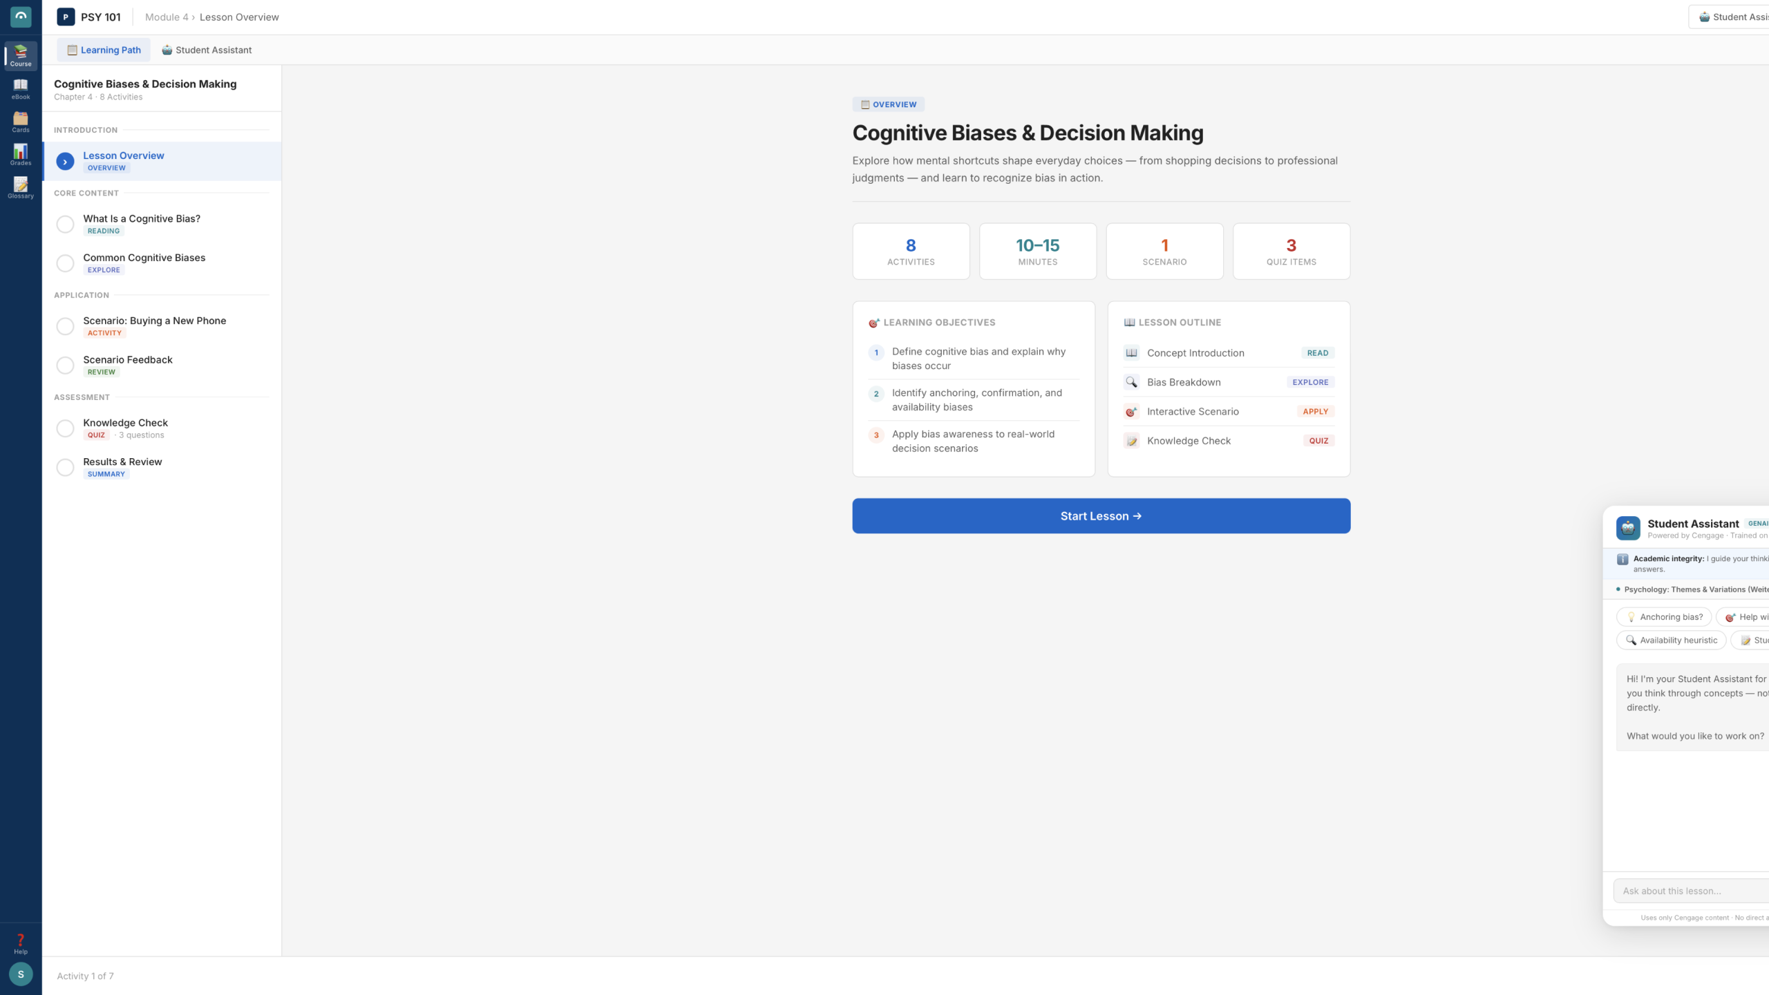Open the eBook sidebar icon

[21, 88]
